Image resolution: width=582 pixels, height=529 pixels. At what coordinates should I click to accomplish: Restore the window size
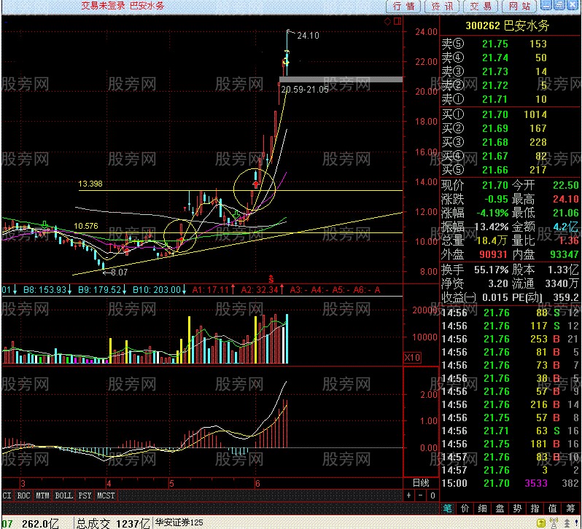coord(559,5)
